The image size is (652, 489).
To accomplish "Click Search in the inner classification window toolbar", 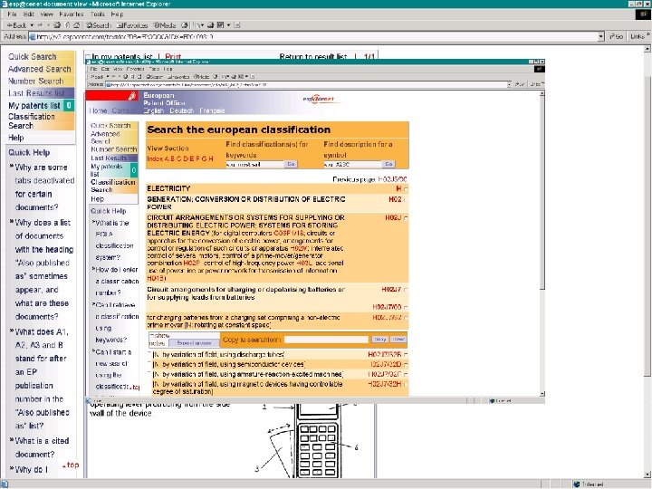I will point(154,77).
